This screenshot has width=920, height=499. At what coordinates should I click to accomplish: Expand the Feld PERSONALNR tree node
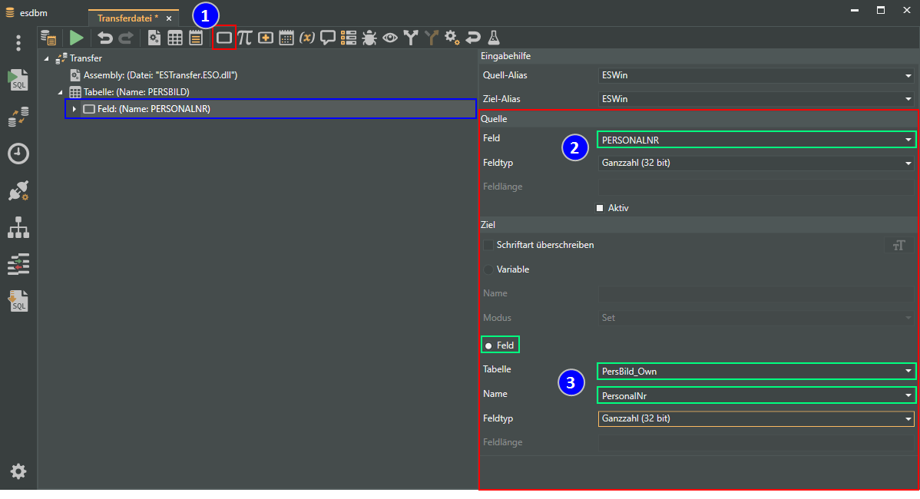click(x=74, y=109)
